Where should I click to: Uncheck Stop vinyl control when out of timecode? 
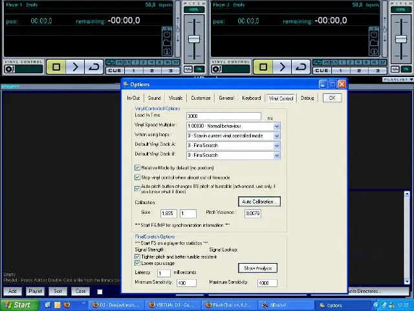(x=138, y=177)
